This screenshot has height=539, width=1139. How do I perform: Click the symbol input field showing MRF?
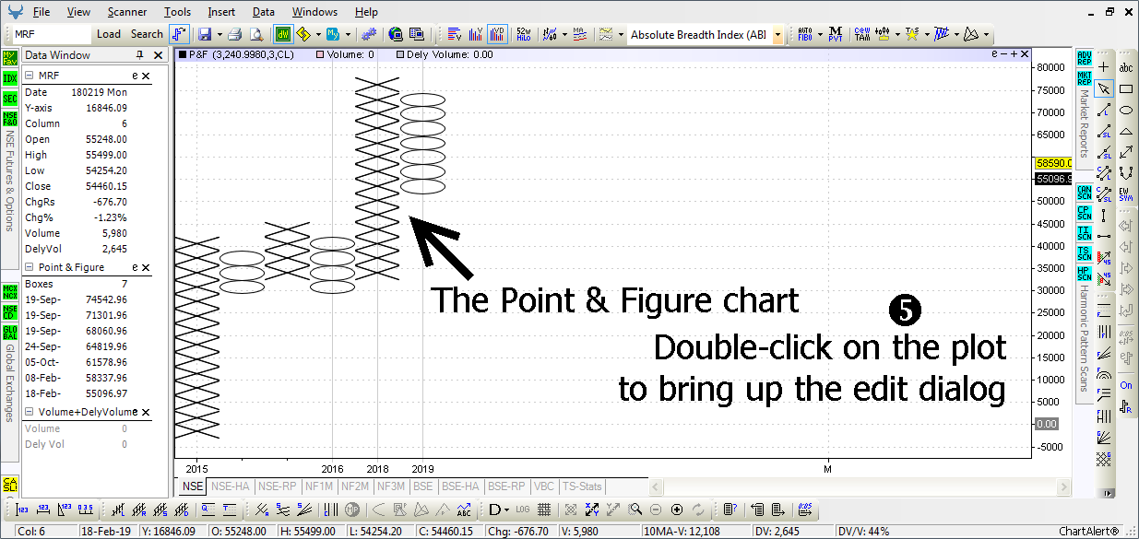pyautogui.click(x=52, y=34)
